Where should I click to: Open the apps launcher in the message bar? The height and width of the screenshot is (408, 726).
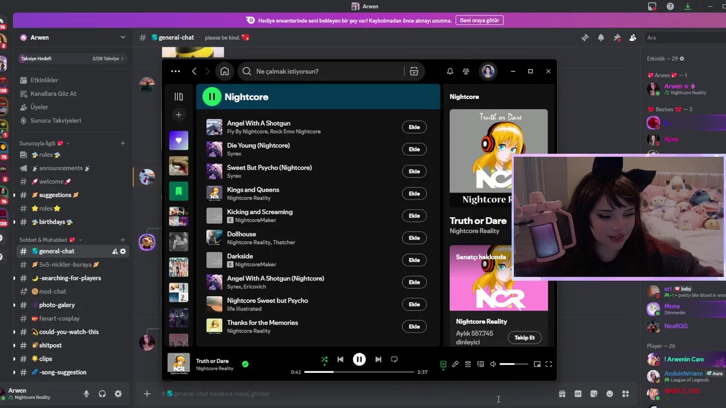tap(626, 394)
